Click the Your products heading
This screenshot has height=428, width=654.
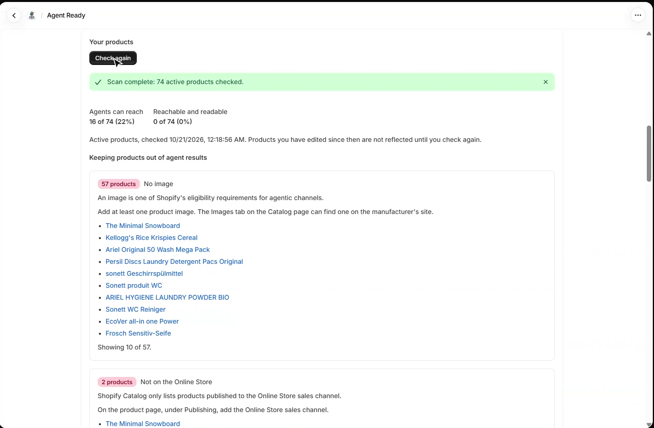111,42
